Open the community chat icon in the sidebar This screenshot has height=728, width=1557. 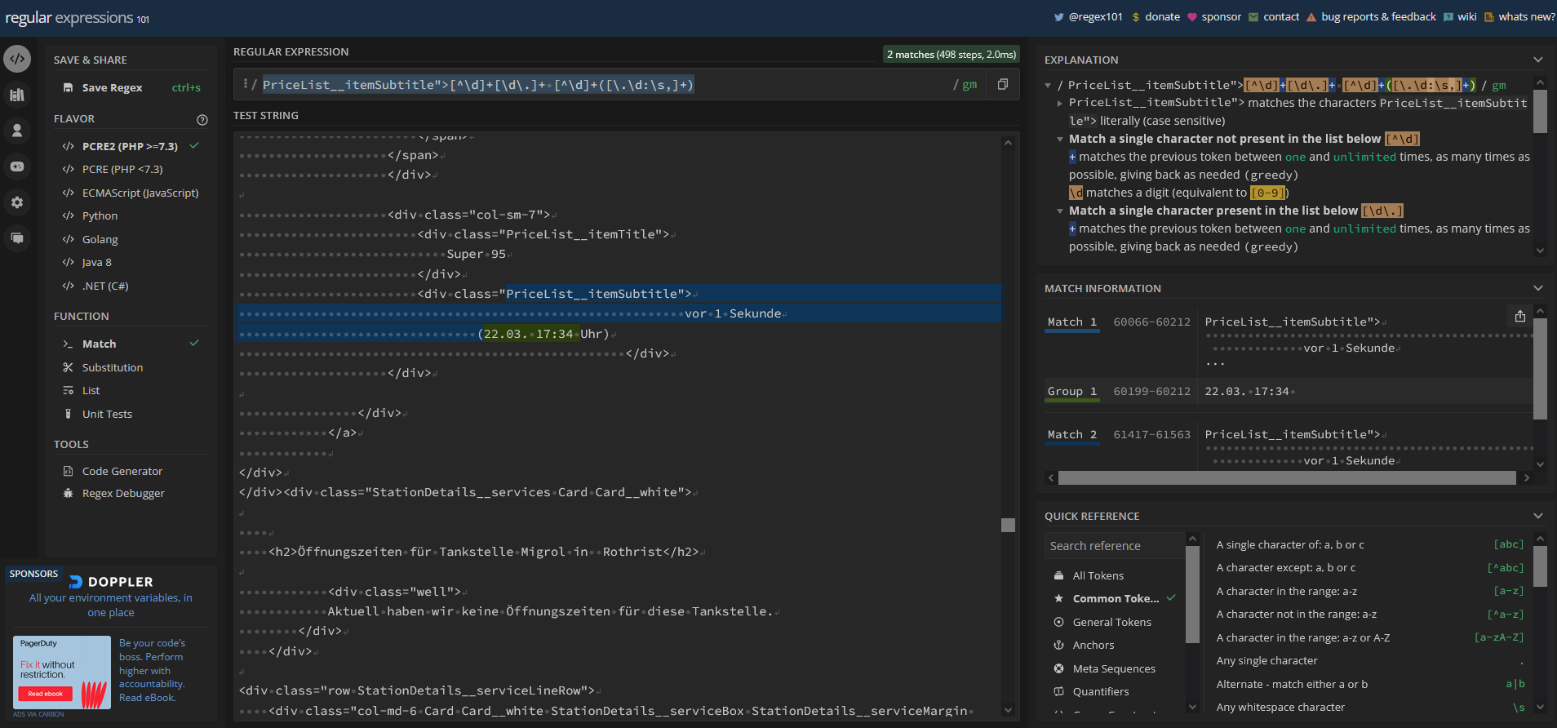[x=17, y=238]
